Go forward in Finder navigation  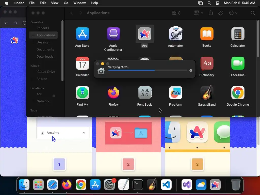(80, 13)
